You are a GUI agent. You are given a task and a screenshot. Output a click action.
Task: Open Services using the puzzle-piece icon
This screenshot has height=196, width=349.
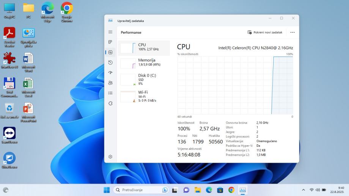pos(110,103)
